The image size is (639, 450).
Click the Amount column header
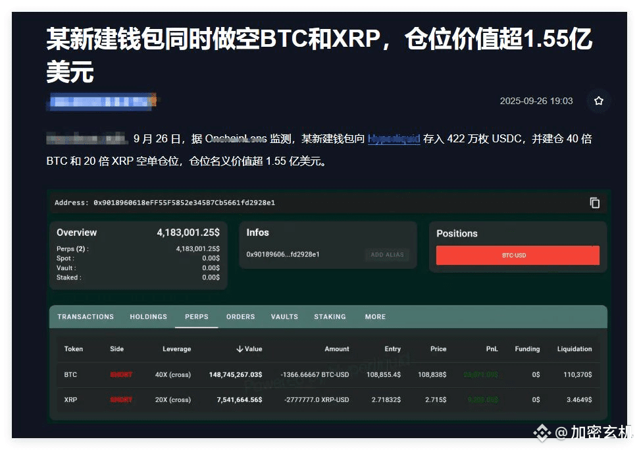click(337, 349)
